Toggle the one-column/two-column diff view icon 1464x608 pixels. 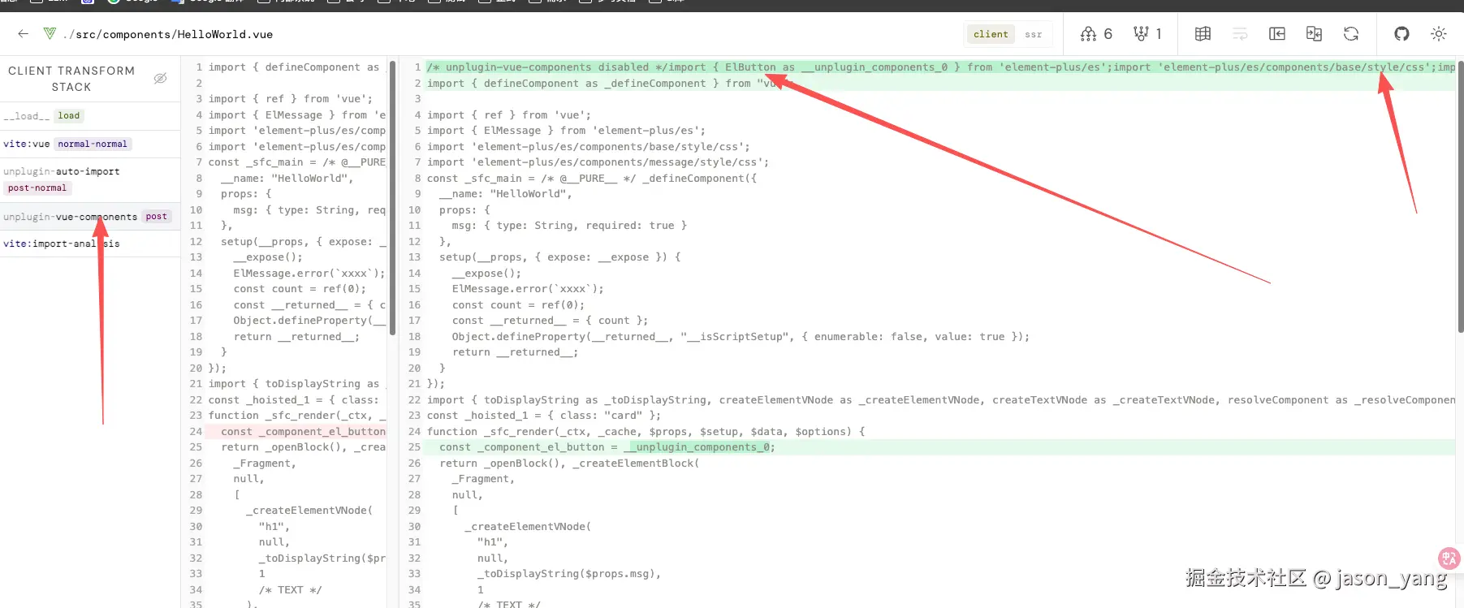pyautogui.click(x=1314, y=33)
